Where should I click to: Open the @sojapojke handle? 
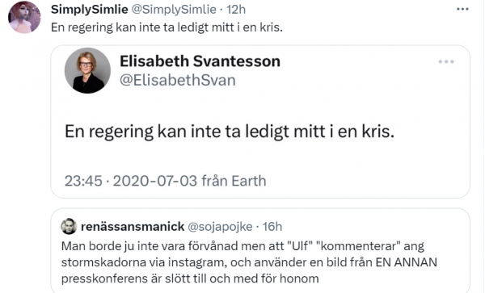[220, 227]
